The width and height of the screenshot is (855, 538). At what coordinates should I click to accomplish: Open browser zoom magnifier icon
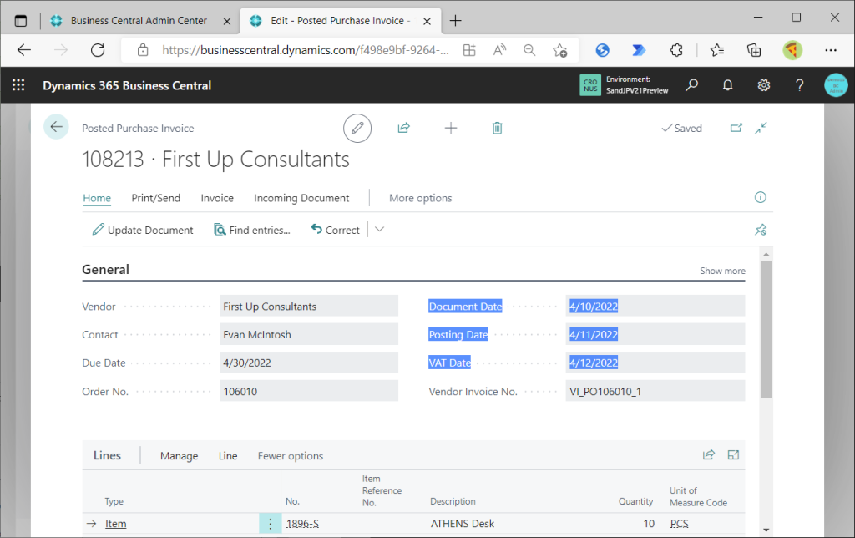coord(529,50)
